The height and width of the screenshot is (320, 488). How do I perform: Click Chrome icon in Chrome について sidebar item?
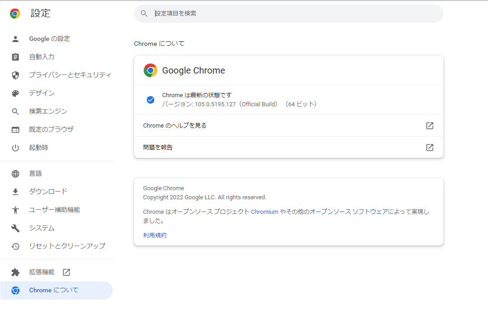click(x=15, y=290)
